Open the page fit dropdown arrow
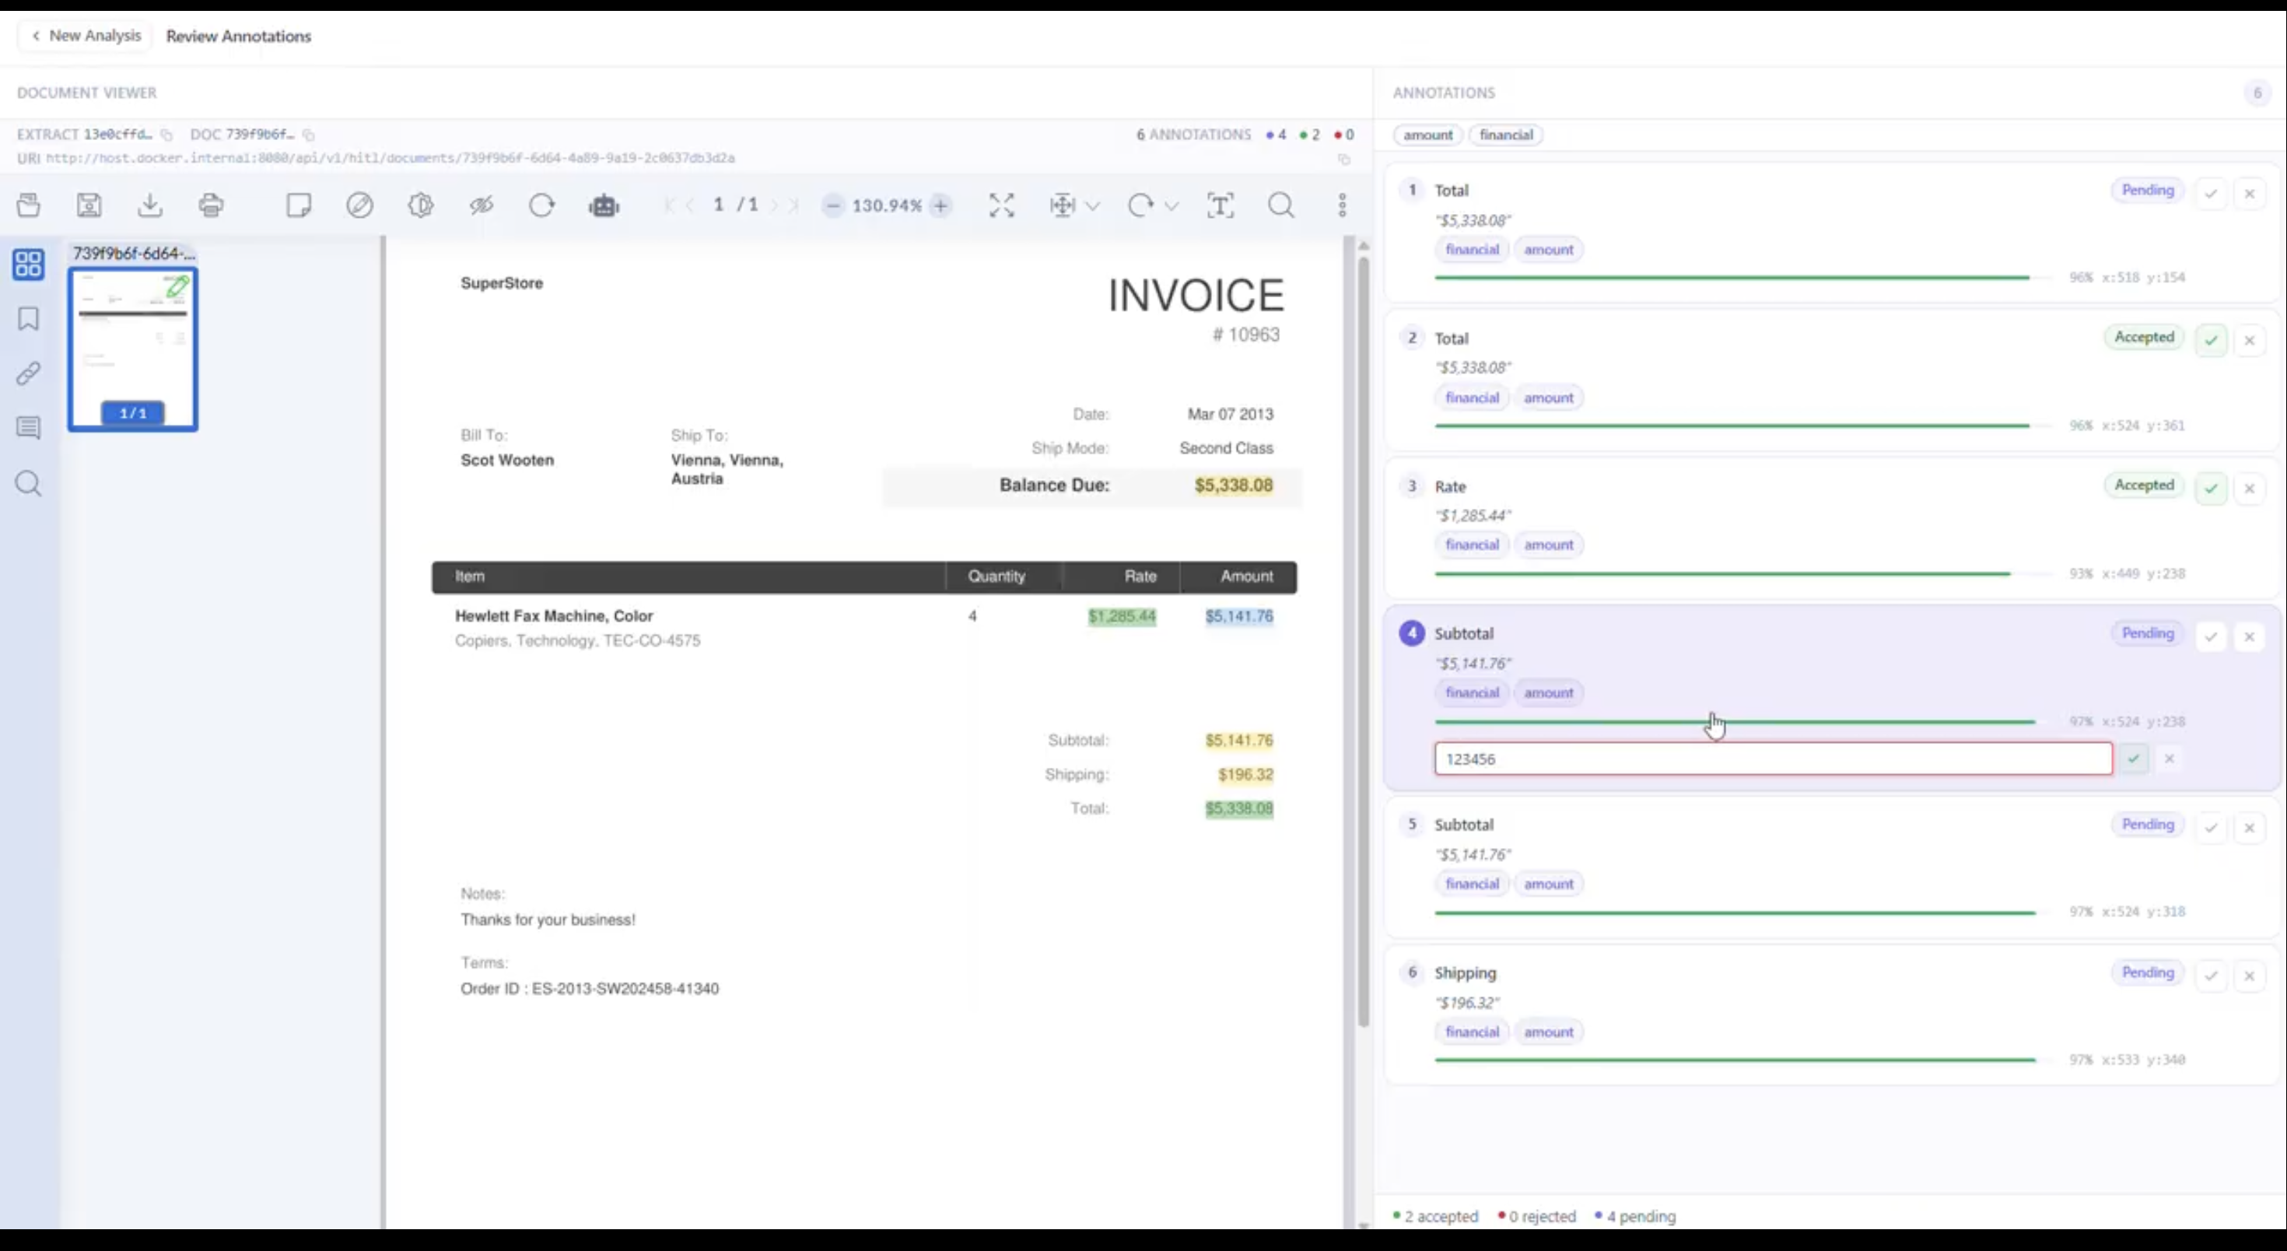The height and width of the screenshot is (1251, 2287). (x=1093, y=206)
